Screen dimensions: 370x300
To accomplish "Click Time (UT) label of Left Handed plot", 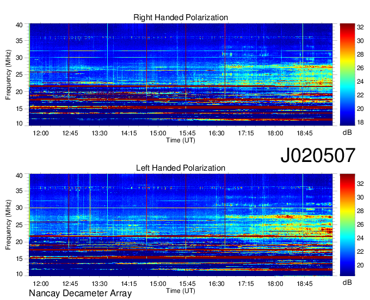I will tap(181, 291).
